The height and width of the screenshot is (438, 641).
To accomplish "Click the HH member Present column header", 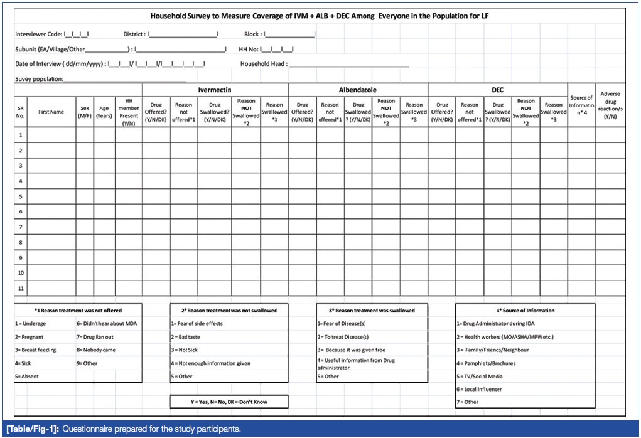I will (x=129, y=112).
